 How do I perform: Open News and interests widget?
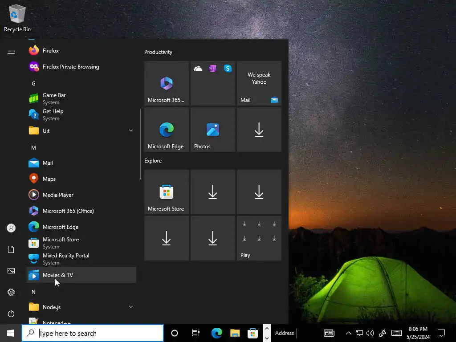coord(329,333)
